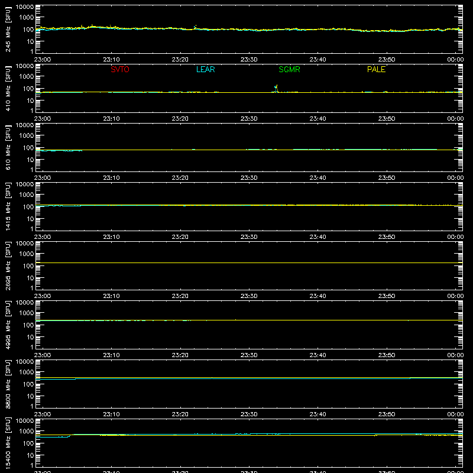473x473 pixels.
Task: Click the 10000 tick label on the 8800 MHz panel
Action: pos(25,362)
